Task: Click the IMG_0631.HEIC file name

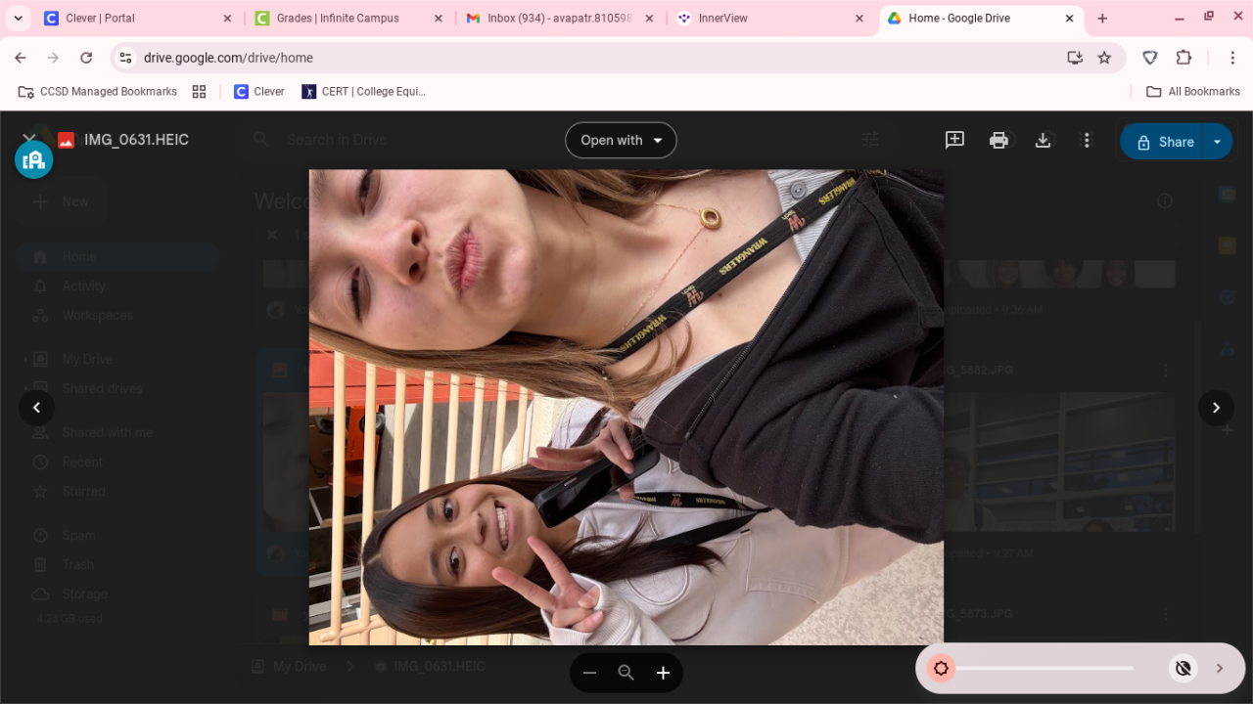Action: 136,140
